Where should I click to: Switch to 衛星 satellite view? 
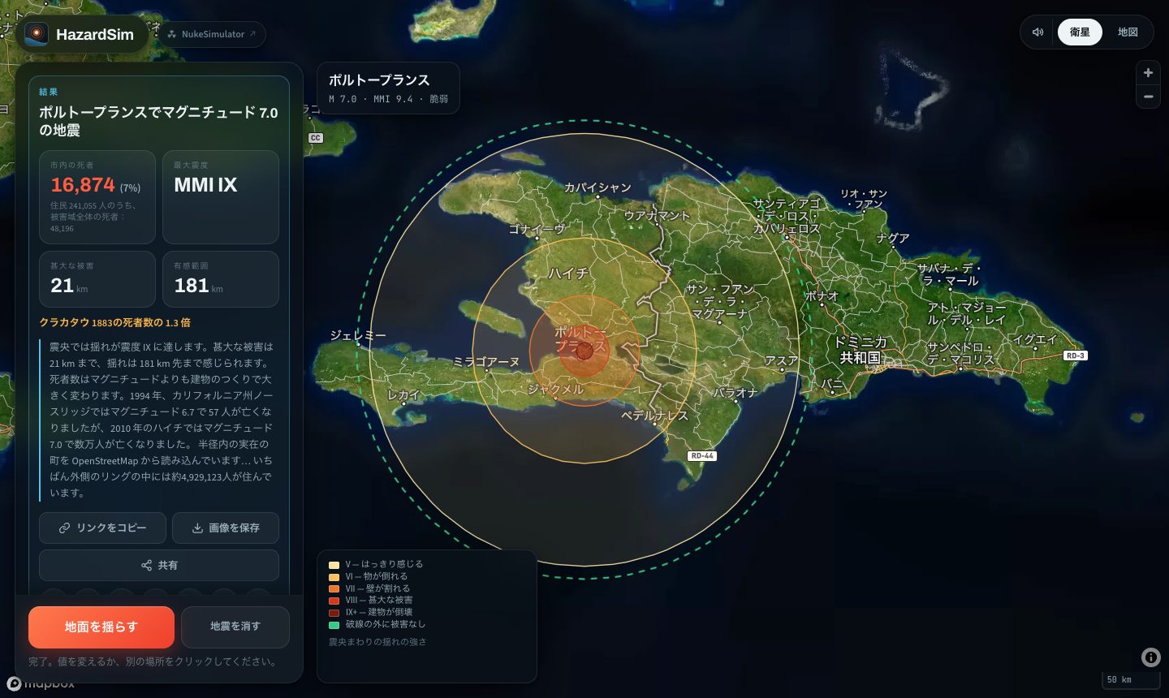point(1080,32)
